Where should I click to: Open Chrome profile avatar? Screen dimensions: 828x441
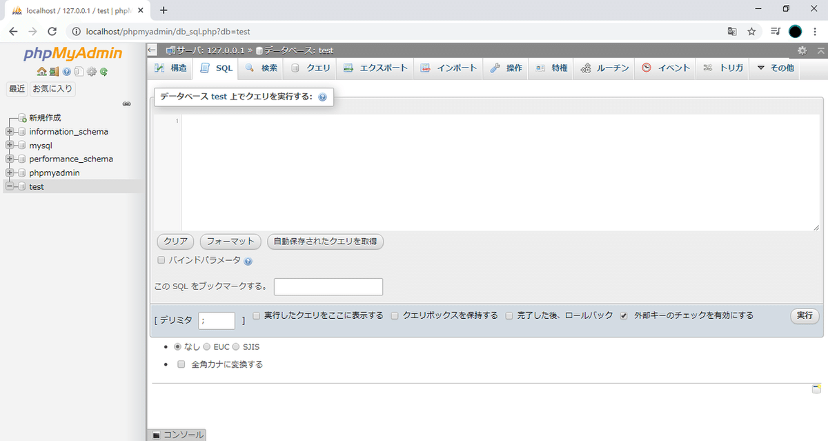[796, 31]
